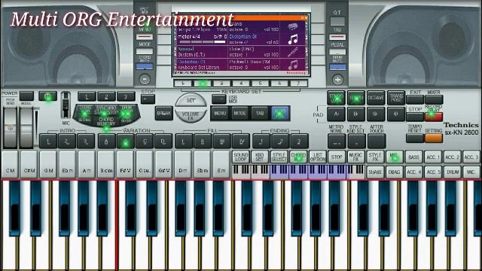Select keyboard set button 4
The width and height of the screenshot is (482, 271).
coord(241,84)
